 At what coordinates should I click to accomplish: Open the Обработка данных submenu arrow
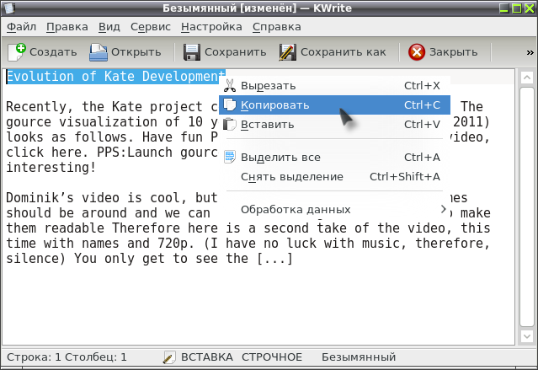[444, 209]
